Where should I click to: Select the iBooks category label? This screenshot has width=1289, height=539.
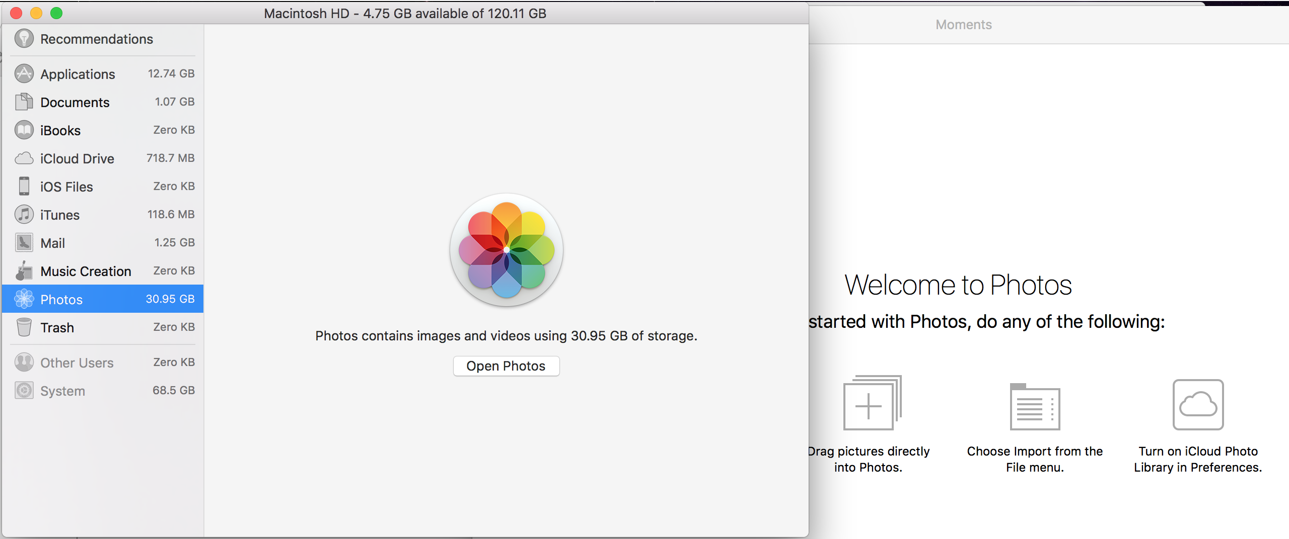[x=60, y=131]
